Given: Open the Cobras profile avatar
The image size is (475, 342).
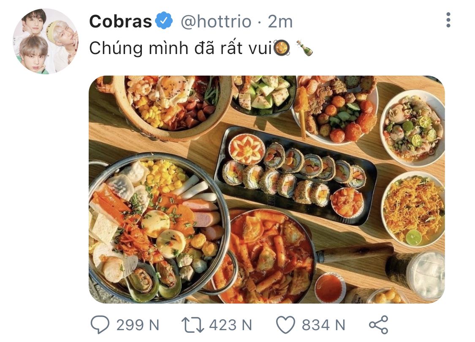Looking at the screenshot, I should point(46,41).
